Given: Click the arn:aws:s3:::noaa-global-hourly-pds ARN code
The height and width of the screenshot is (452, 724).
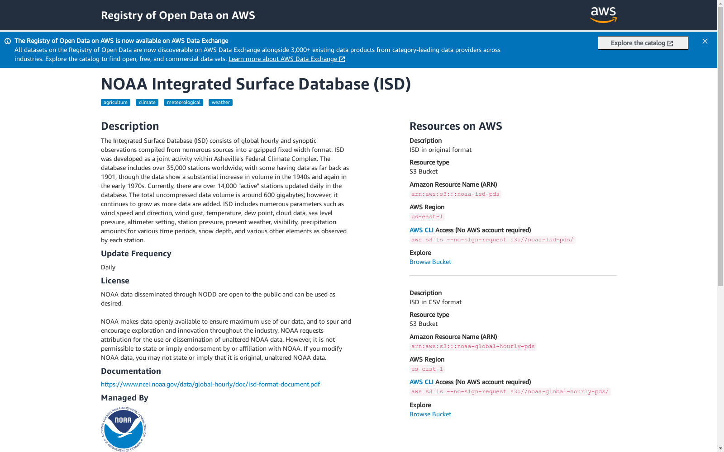Looking at the screenshot, I should (x=473, y=347).
